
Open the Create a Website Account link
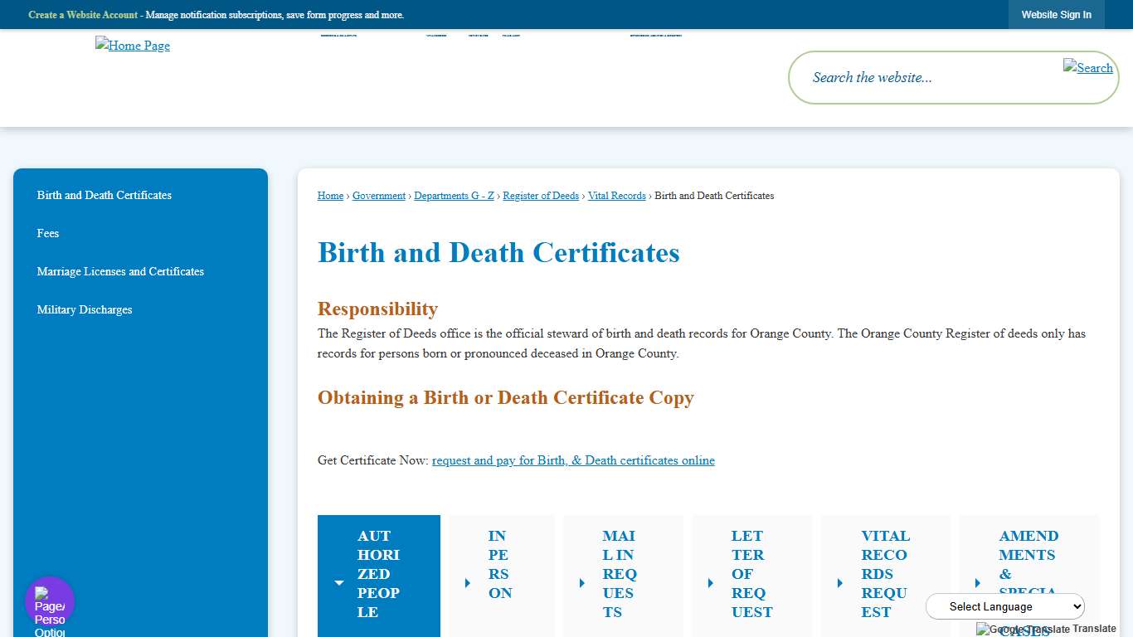[83, 14]
